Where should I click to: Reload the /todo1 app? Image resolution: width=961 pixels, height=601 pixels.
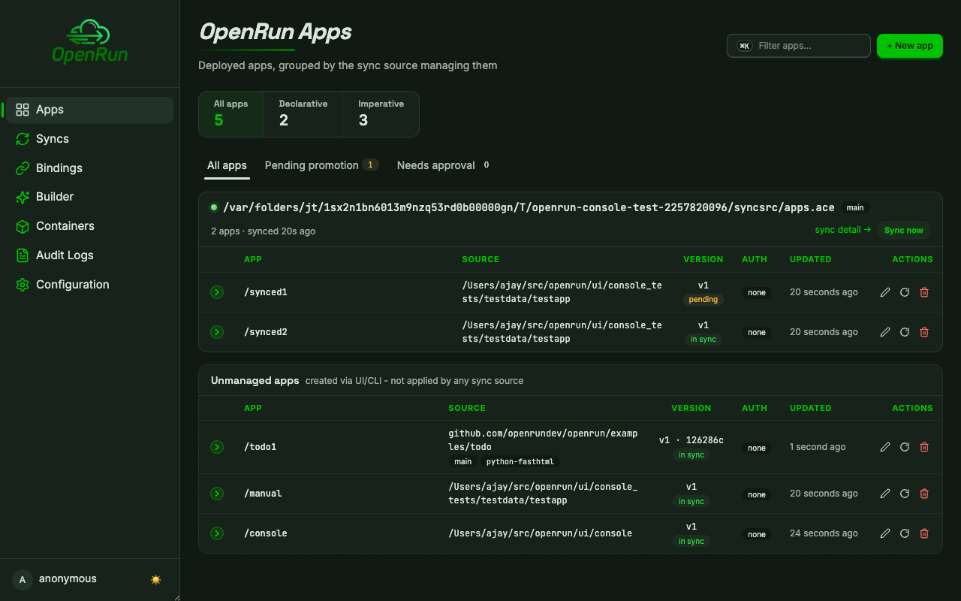905,447
